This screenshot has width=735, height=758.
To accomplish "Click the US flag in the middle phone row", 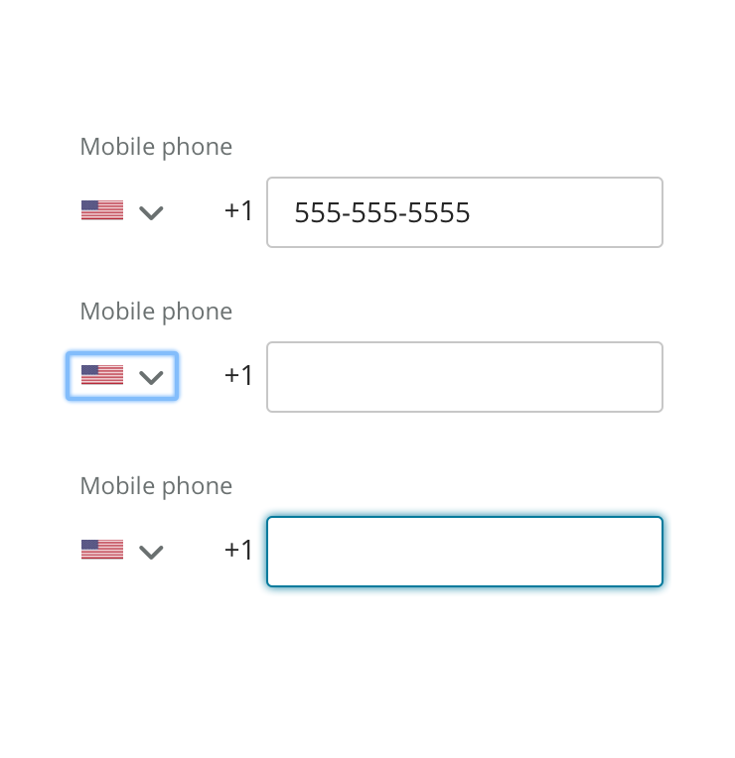I will click(102, 375).
